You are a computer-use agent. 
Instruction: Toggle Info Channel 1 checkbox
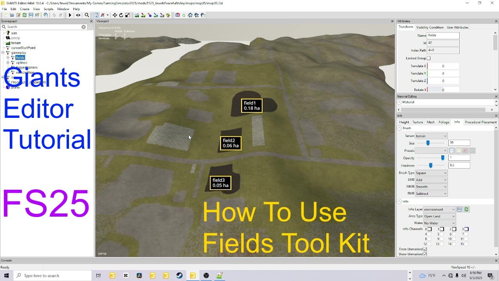tap(442, 229)
